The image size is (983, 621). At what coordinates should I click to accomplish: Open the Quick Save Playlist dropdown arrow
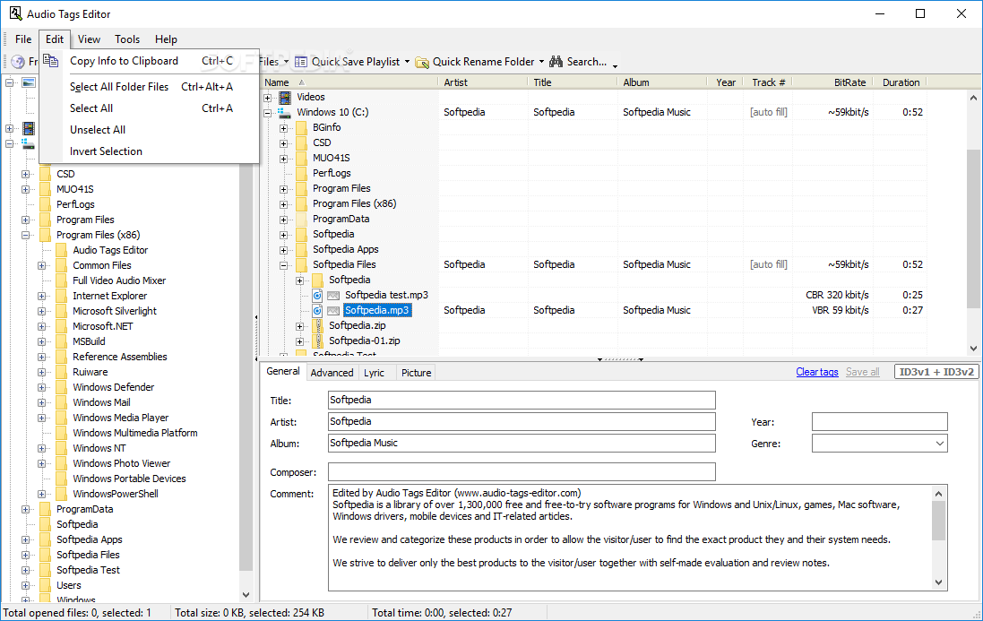coord(407,62)
